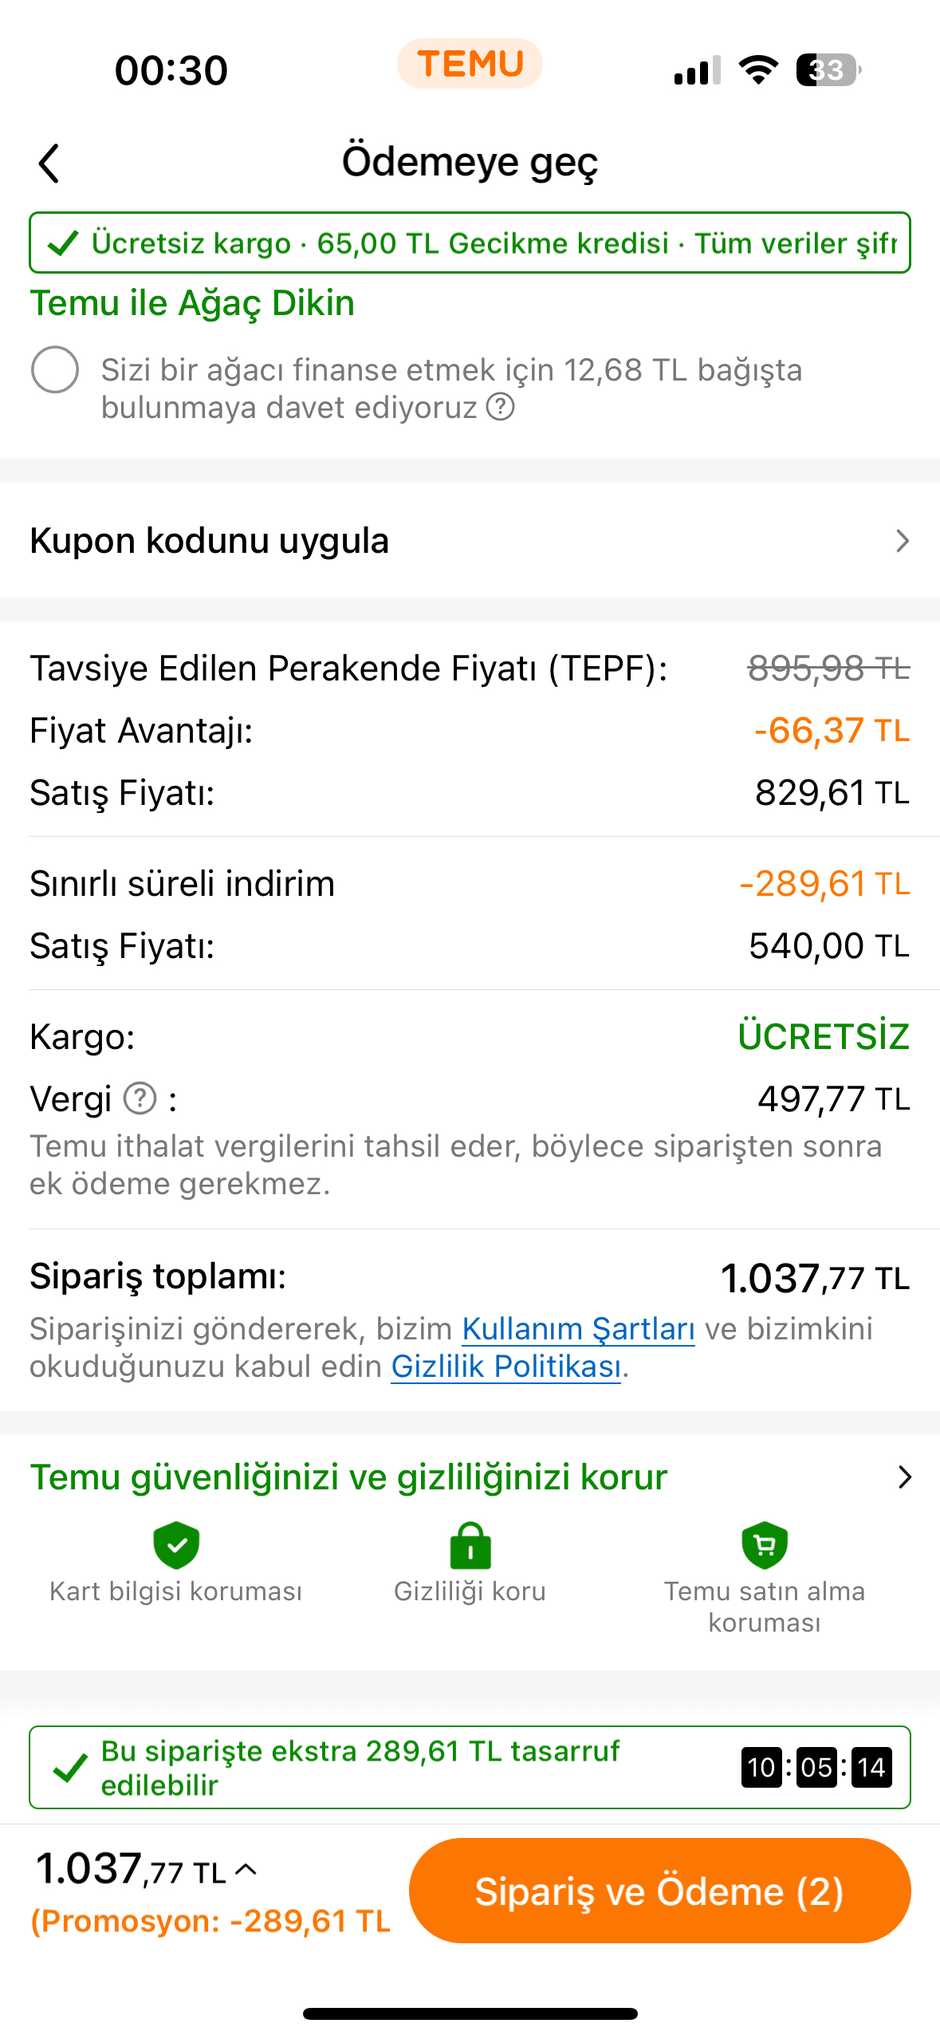Open Kupon kodunu uygula chevron

pos(902,541)
